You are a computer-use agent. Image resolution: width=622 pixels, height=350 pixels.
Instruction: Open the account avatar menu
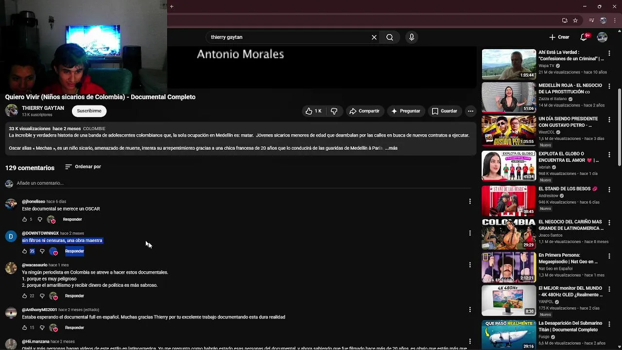point(602,37)
